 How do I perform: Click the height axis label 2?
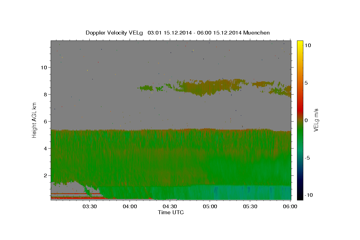click(x=46, y=175)
